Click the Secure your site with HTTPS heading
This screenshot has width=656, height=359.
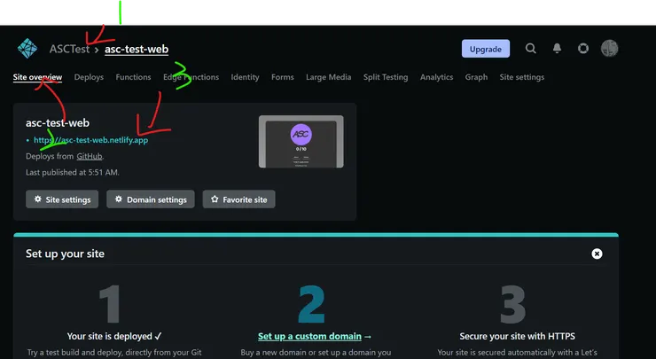tap(518, 337)
